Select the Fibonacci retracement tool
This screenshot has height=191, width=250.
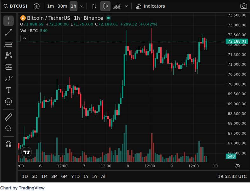9,44
